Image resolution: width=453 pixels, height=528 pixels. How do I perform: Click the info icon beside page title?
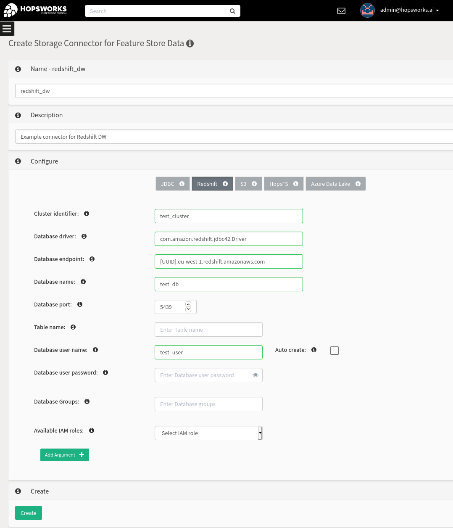(x=190, y=43)
